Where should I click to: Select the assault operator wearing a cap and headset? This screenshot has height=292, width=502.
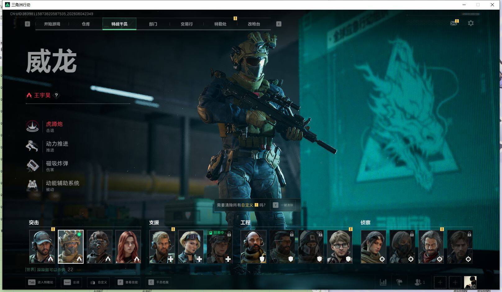tap(42, 247)
